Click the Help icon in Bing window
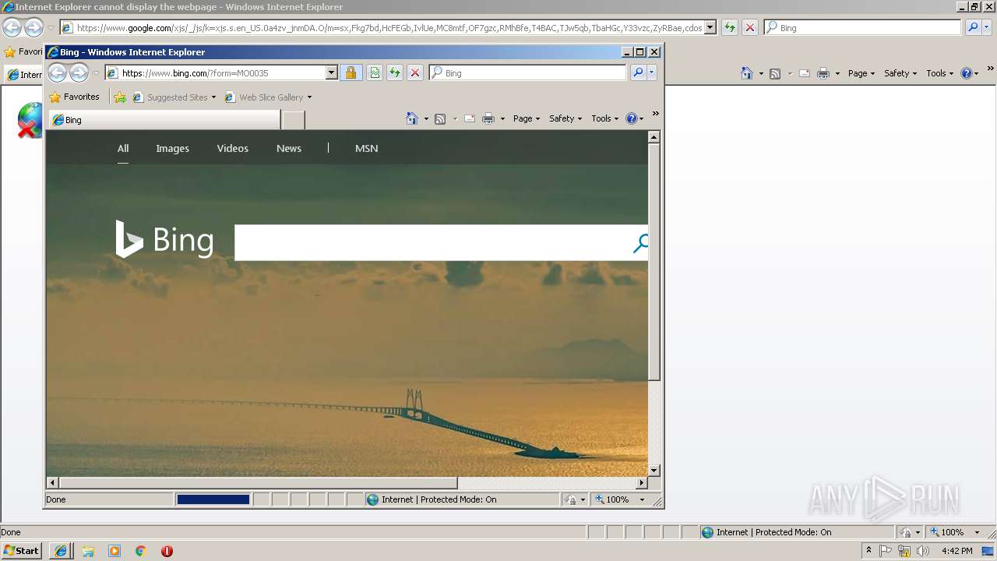Screen dimensions: 997x561 tap(632, 118)
